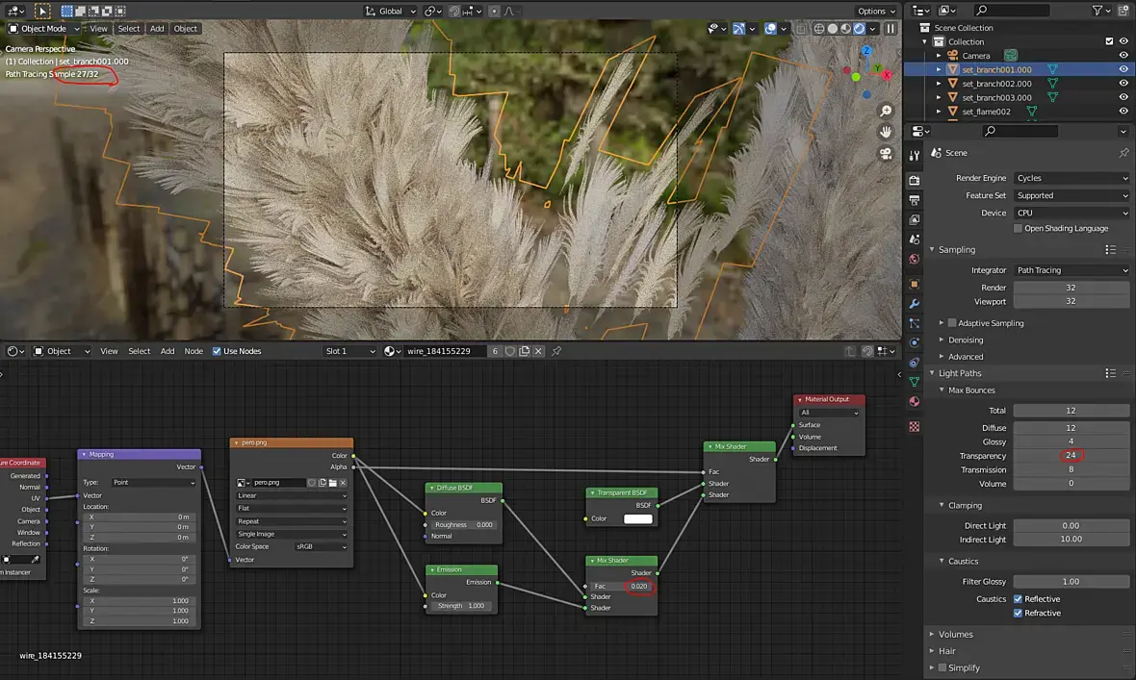Screen dimensions: 1136x680
Task: Disable Refractive caustics
Action: [x=1018, y=613]
